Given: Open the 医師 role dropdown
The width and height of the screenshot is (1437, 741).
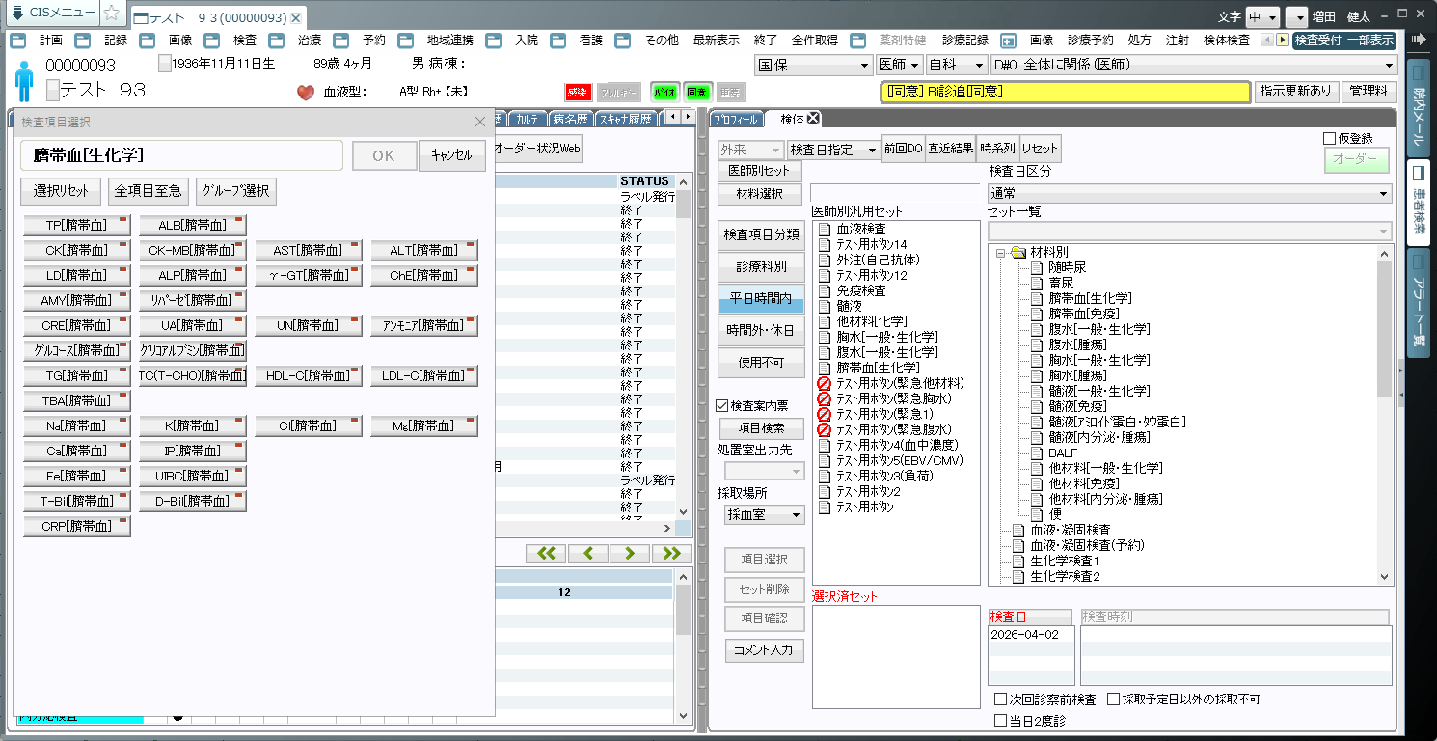Looking at the screenshot, I should (900, 65).
